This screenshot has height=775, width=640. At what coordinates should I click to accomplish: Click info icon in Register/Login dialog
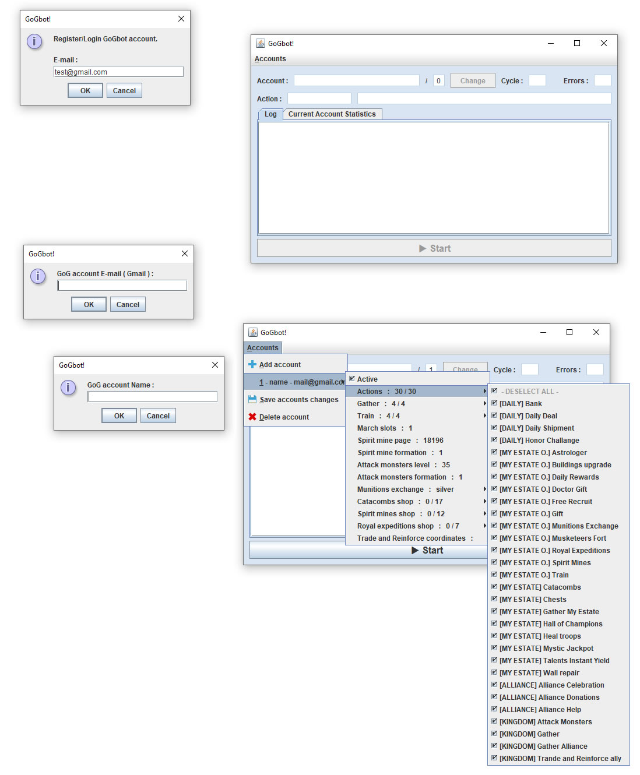34,41
